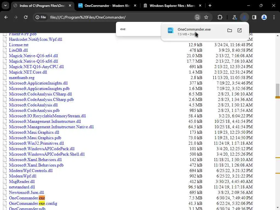Open the profile avatar menu
280x210 pixels.
(x=264, y=17)
